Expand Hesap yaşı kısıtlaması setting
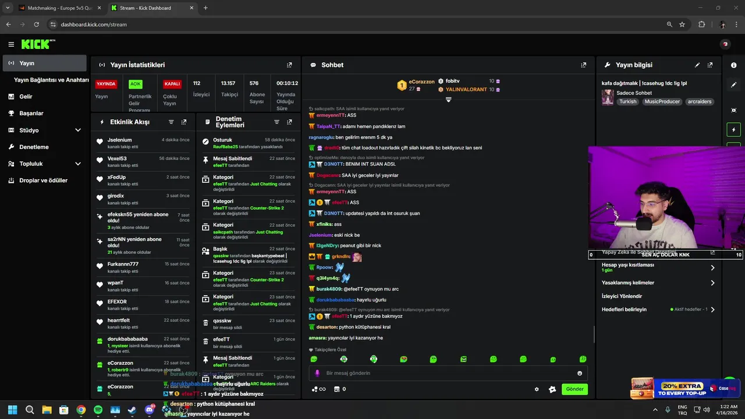This screenshot has width=745, height=419. click(712, 268)
